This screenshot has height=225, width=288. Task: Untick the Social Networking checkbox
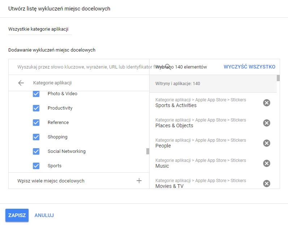tap(36, 151)
